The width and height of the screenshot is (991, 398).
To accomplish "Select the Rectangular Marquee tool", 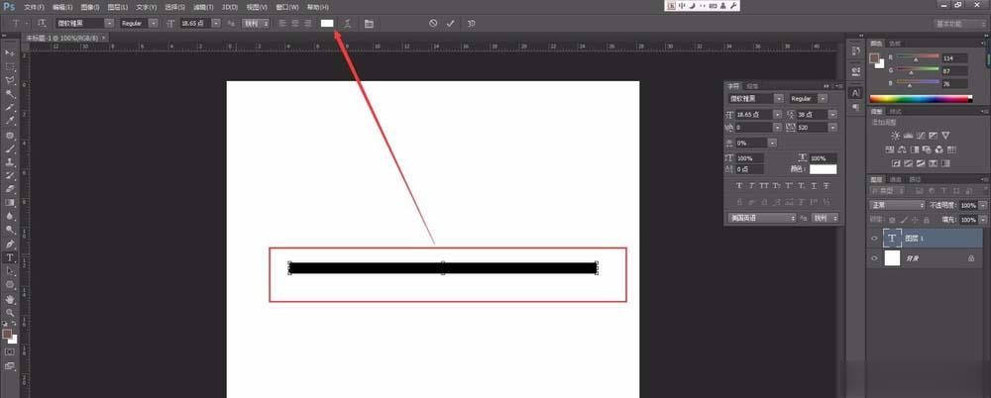I will pyautogui.click(x=10, y=67).
